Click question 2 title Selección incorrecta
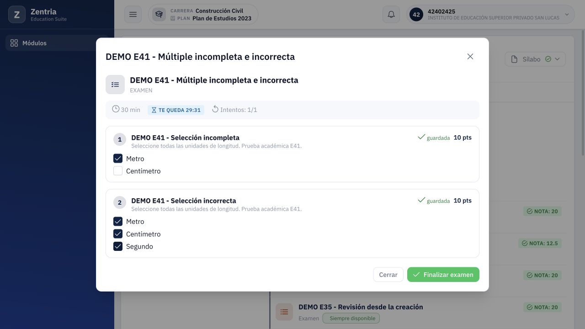The width and height of the screenshot is (585, 329). tap(184, 201)
